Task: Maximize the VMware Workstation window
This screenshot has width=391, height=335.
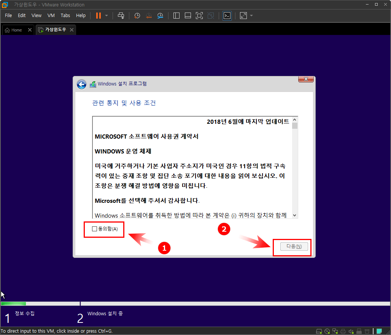Action: point(376,5)
